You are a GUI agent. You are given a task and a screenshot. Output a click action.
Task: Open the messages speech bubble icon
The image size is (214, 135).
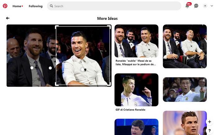(196, 6)
